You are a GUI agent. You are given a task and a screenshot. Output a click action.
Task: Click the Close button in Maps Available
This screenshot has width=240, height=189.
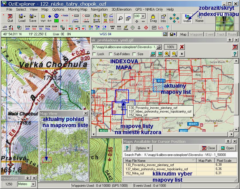tap(208, 148)
